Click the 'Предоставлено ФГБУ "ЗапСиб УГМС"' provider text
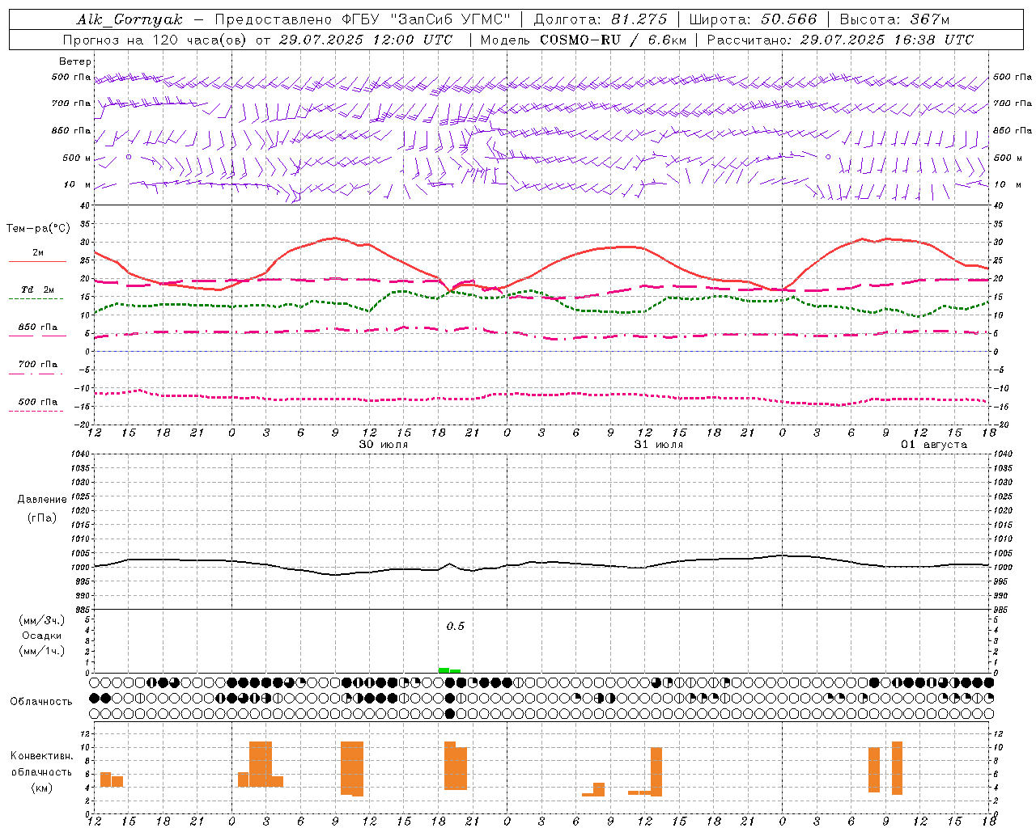 pyautogui.click(x=363, y=19)
